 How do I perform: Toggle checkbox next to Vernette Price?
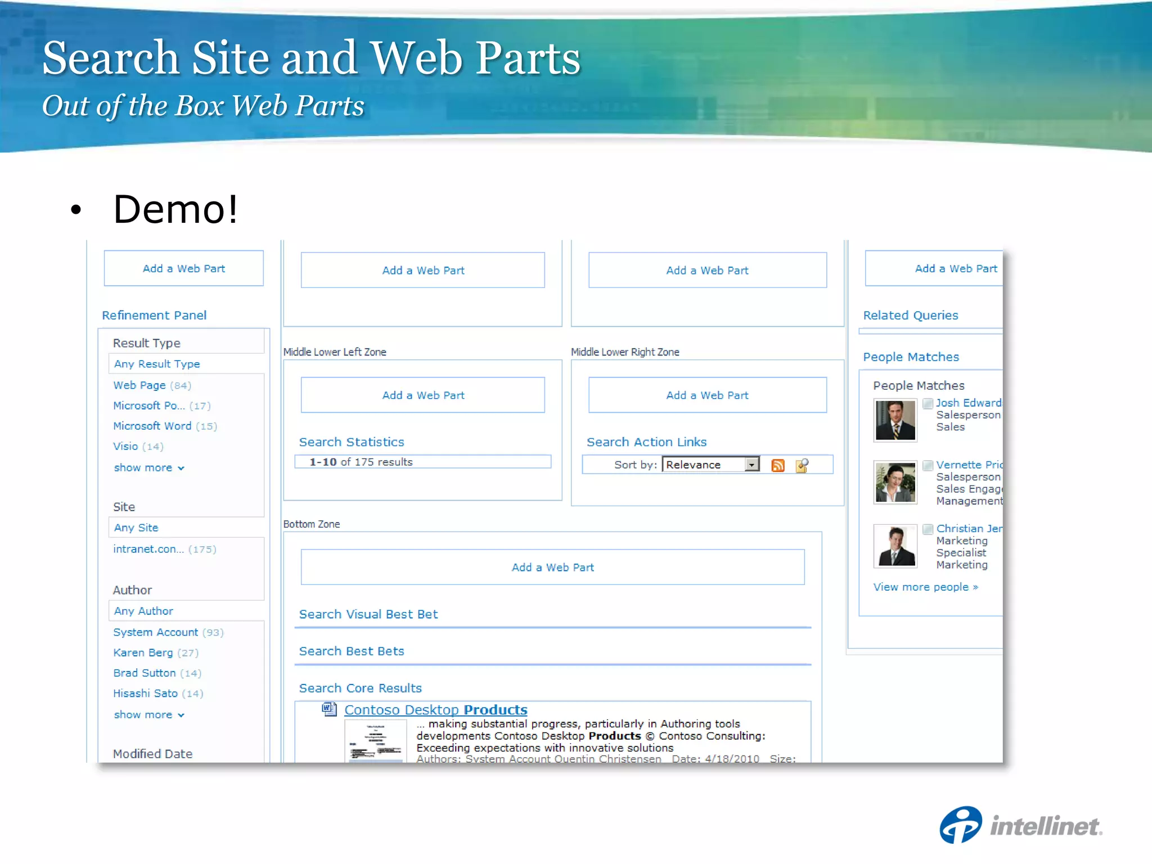tap(928, 465)
